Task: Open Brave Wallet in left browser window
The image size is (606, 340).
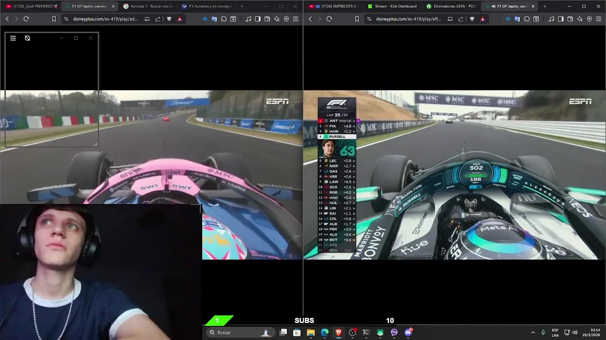Action: coord(267,19)
